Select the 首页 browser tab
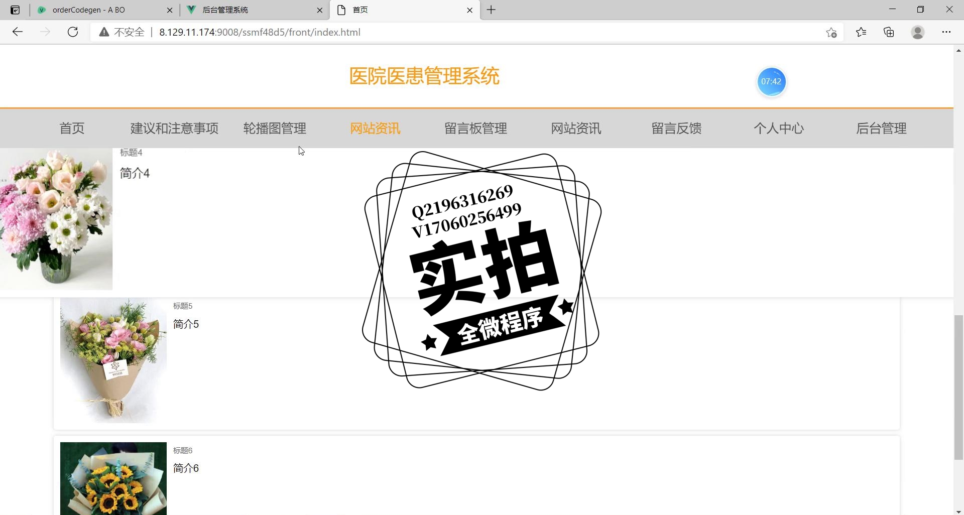Viewport: 964px width, 515px height. click(404, 10)
